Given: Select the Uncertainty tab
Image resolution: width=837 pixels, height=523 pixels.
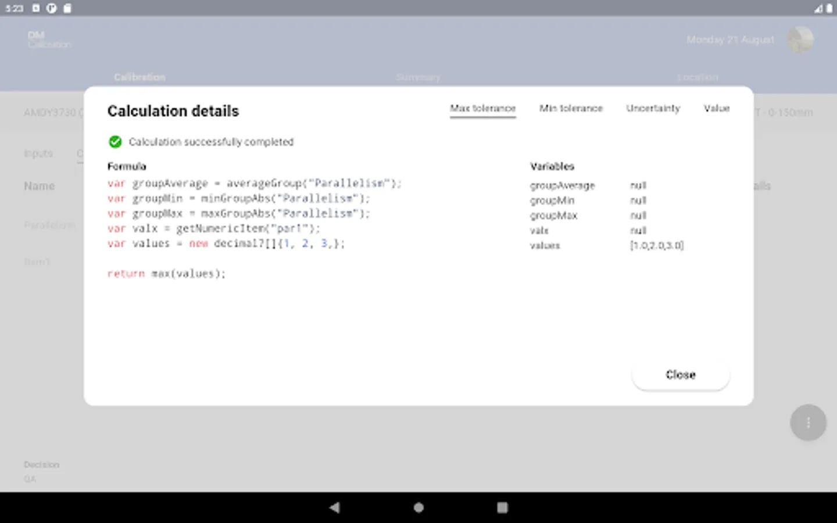Looking at the screenshot, I should [x=653, y=109].
